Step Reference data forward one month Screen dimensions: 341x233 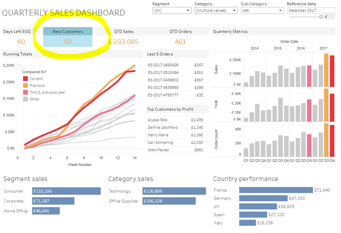point(332,17)
